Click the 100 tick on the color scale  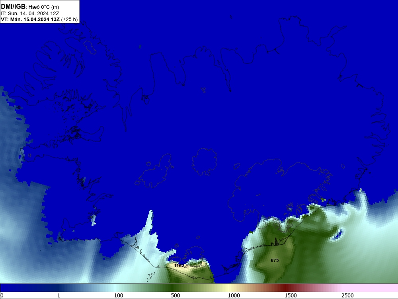click(x=119, y=295)
